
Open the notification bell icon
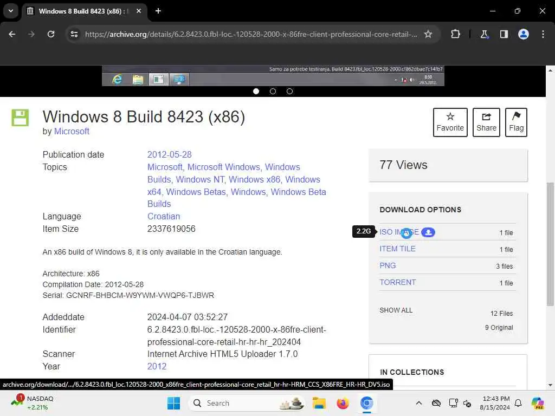pyautogui.click(x=518, y=403)
